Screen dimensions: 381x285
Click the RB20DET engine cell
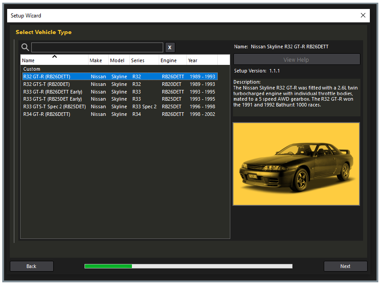click(172, 84)
